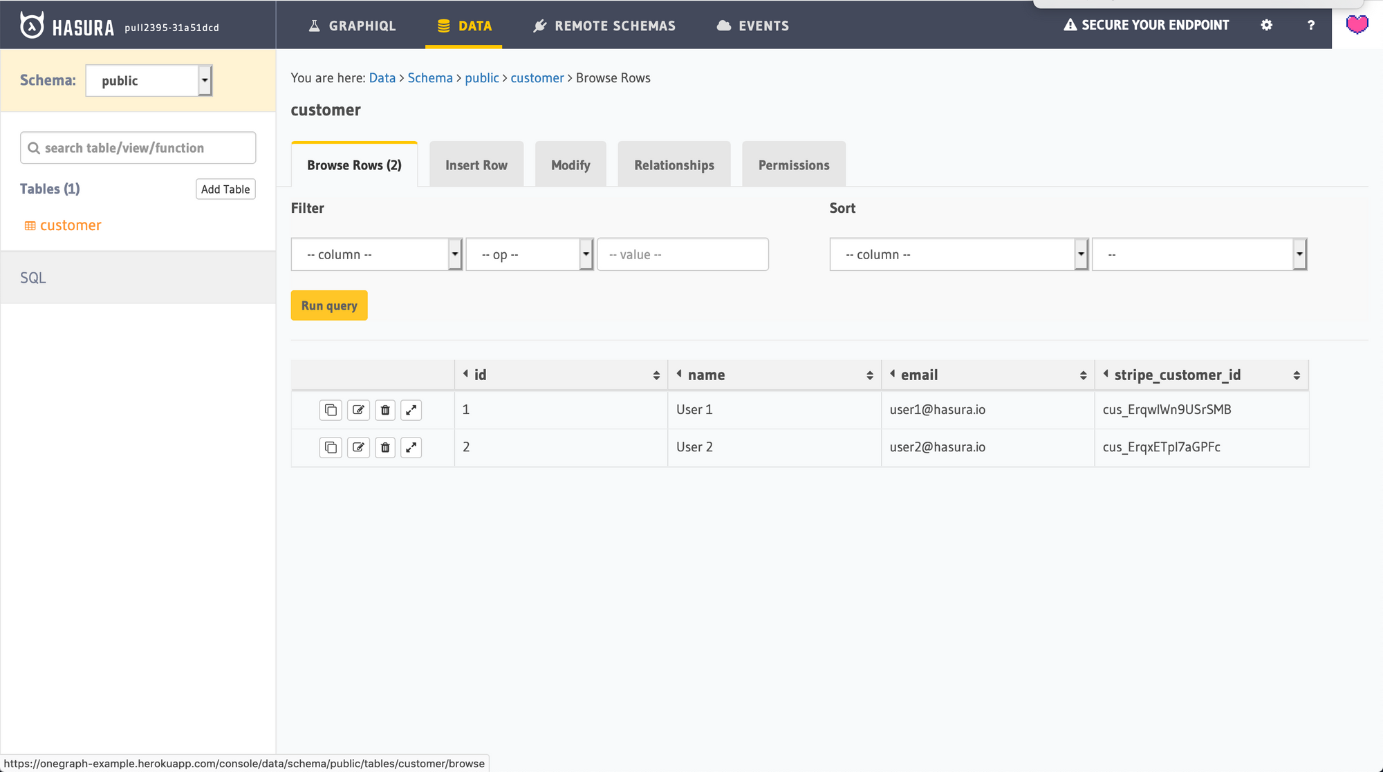
Task: Click version text pull2395-31a51dcd
Action: 171,28
